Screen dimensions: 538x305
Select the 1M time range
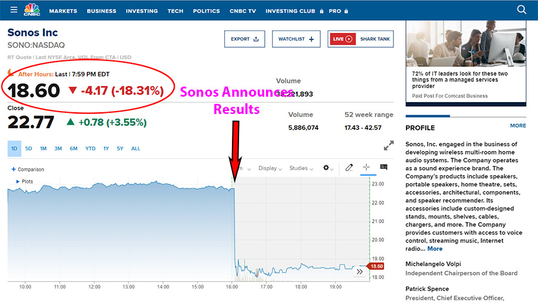point(43,149)
